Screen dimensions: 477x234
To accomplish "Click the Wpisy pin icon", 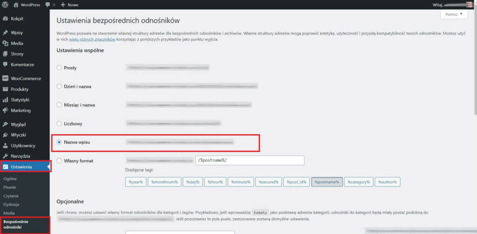I will click(x=5, y=33).
